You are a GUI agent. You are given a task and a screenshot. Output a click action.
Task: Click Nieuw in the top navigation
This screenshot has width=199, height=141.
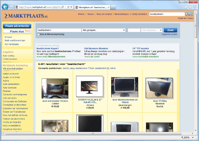[90, 14]
